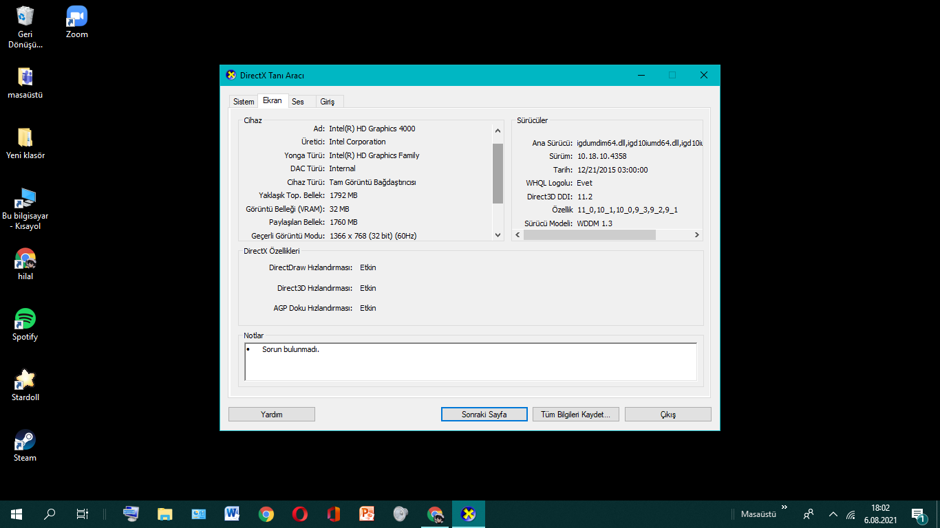This screenshot has height=528, width=940.
Task: Click the Çıkış button
Action: click(x=668, y=415)
